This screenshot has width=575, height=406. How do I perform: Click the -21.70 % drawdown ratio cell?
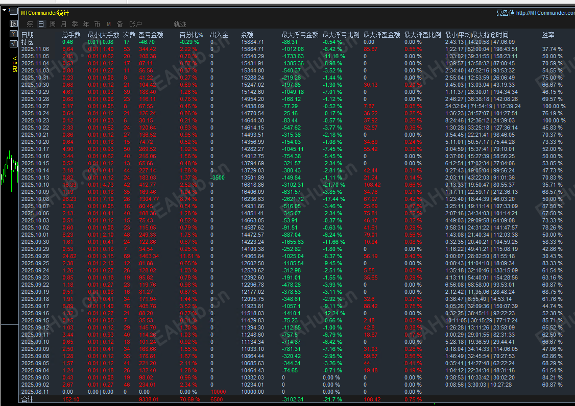(x=333, y=185)
